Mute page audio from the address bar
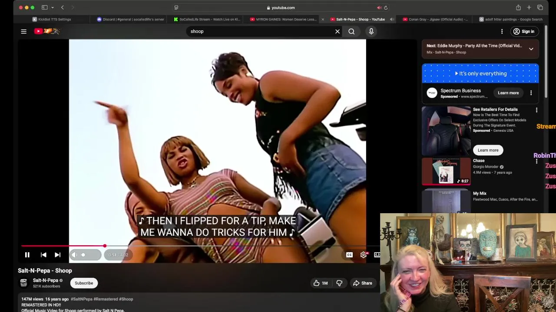 [x=379, y=7]
